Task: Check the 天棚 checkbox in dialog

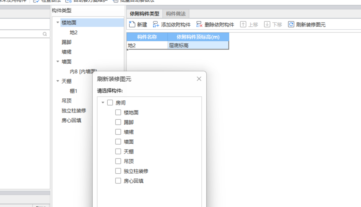Action: [x=118, y=151]
